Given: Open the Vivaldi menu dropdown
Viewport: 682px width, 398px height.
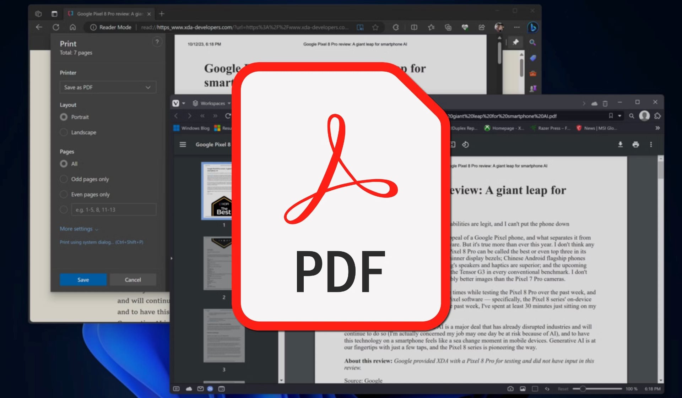Looking at the screenshot, I should [x=179, y=103].
